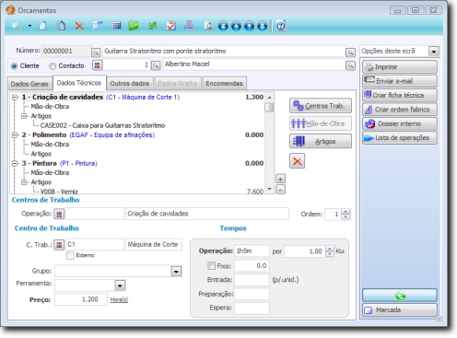Click the Centros Trab. button
This screenshot has height=338, width=457.
pyautogui.click(x=321, y=106)
